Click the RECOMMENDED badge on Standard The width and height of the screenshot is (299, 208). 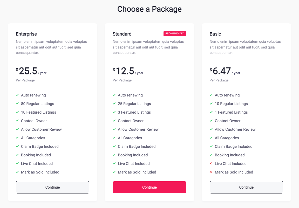(175, 33)
